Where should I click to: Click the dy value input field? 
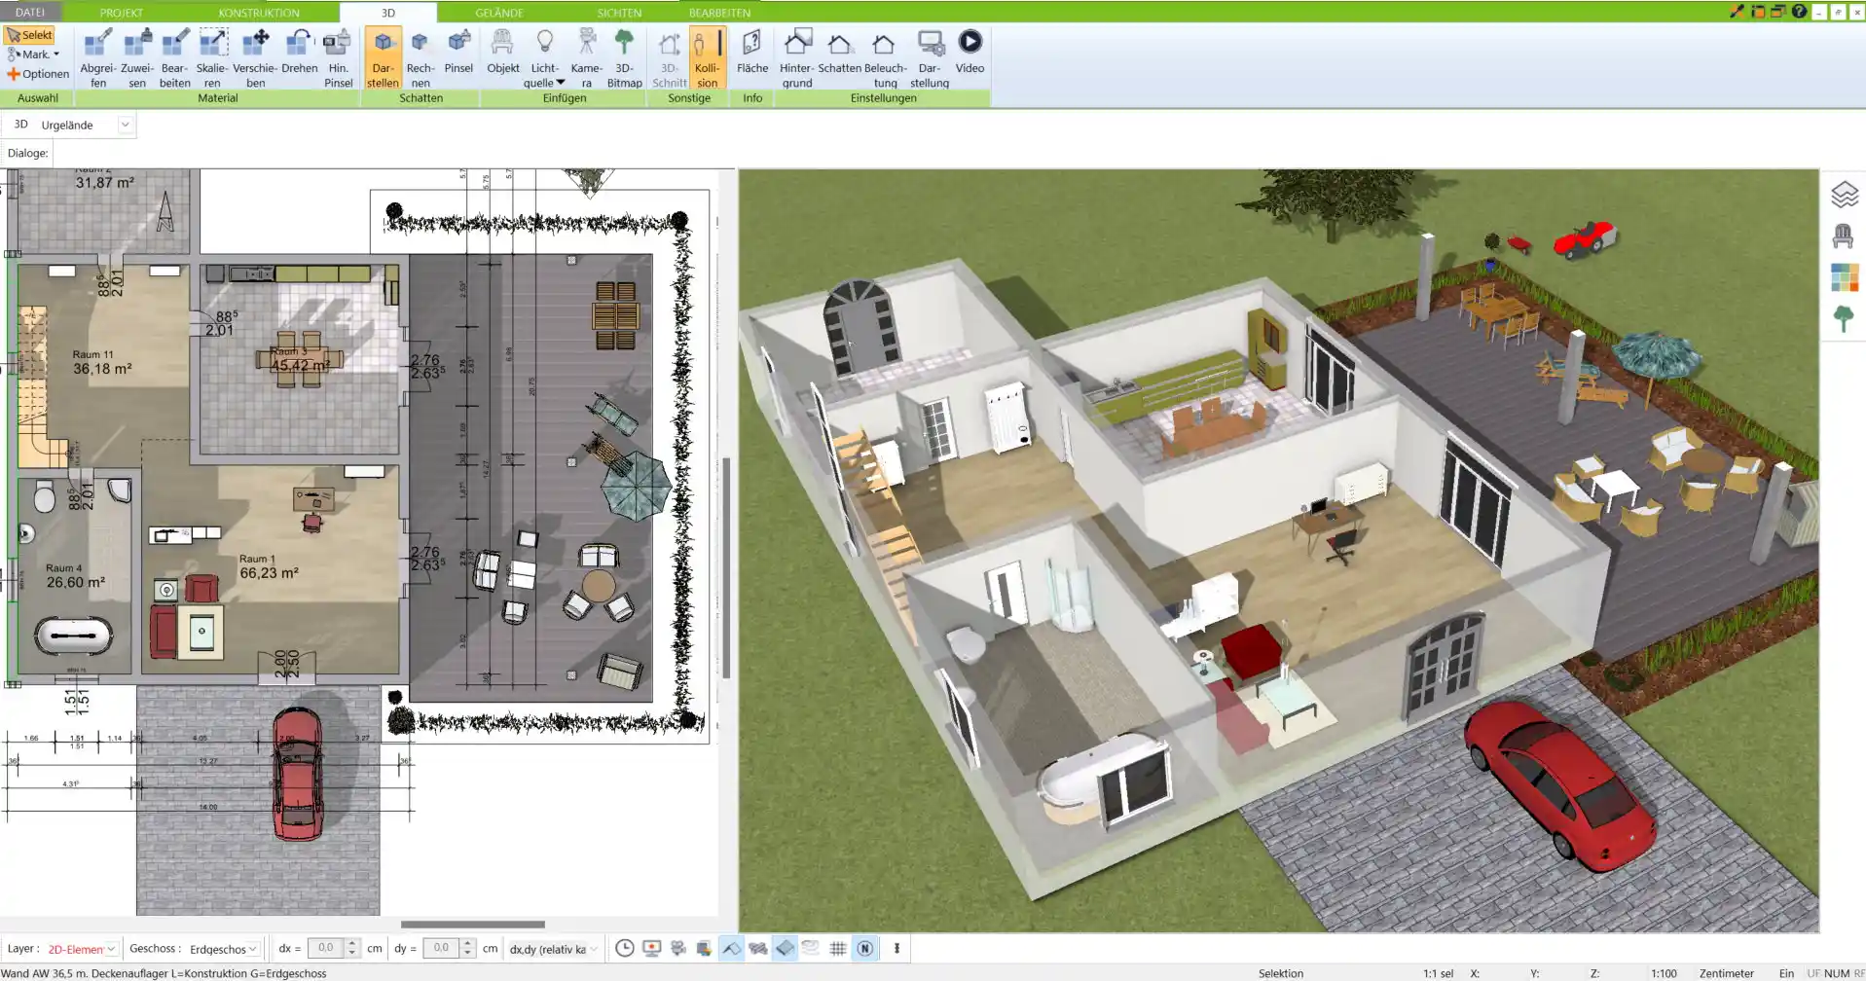tap(441, 948)
